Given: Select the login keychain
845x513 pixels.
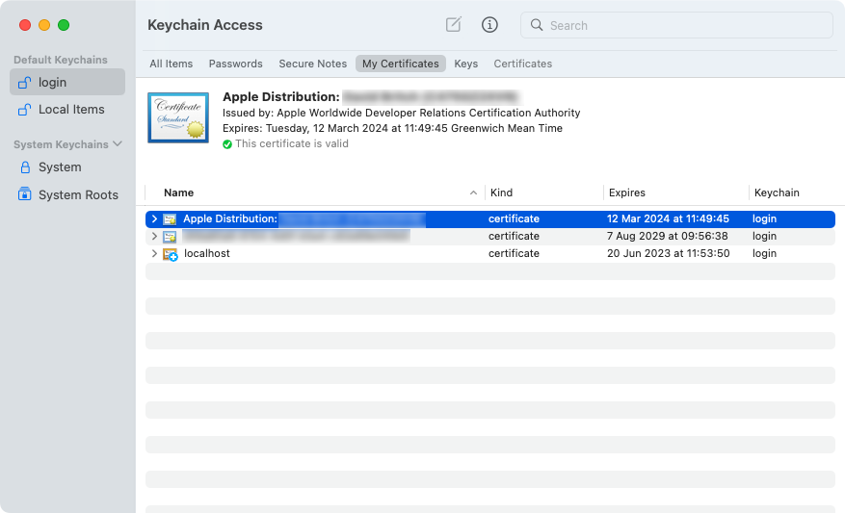Looking at the screenshot, I should tap(67, 83).
